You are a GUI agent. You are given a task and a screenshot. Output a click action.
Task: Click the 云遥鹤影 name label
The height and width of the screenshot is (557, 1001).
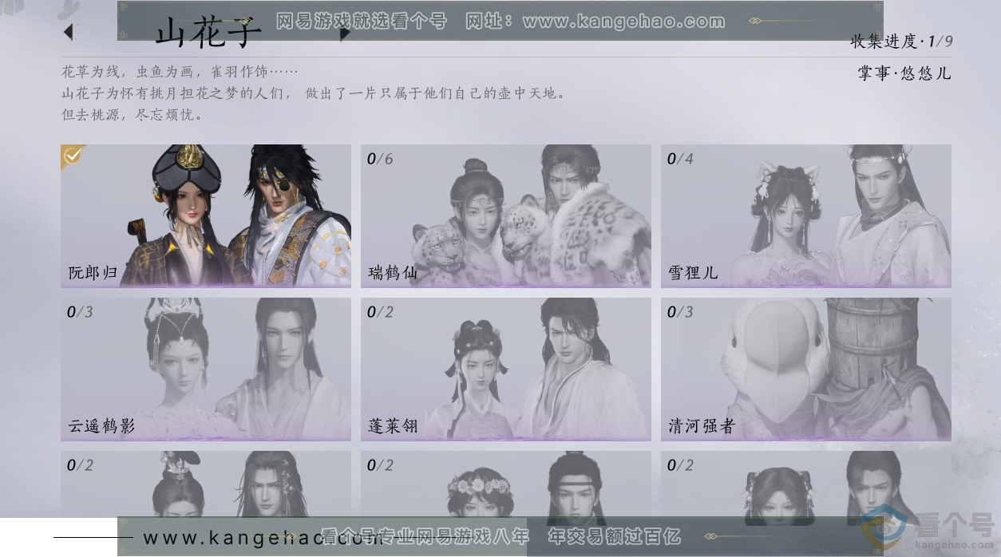coord(101,426)
